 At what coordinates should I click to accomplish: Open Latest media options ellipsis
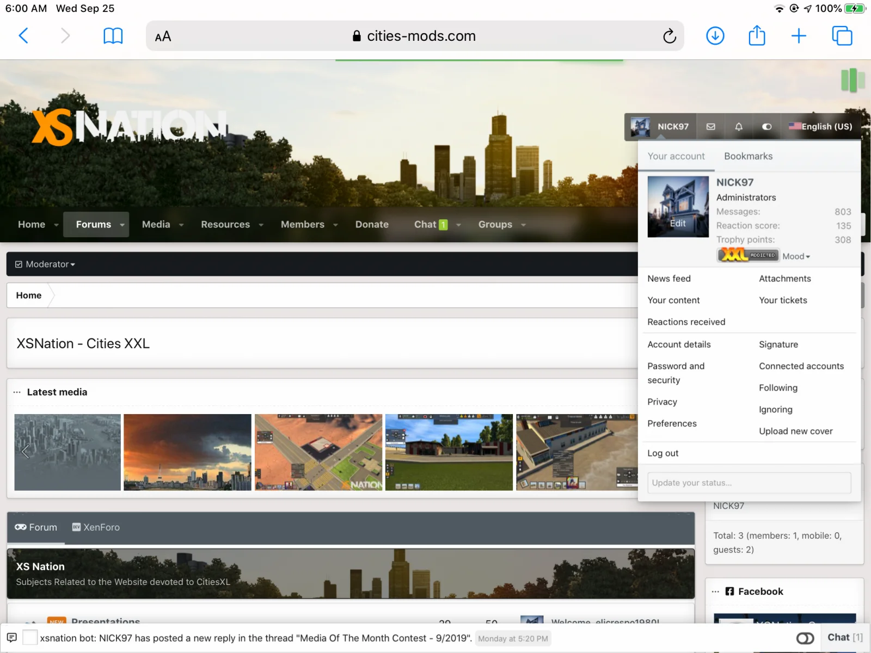tap(17, 392)
